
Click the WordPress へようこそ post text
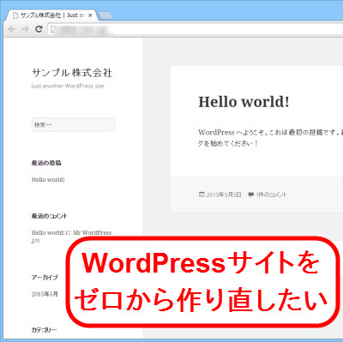[x=270, y=138]
